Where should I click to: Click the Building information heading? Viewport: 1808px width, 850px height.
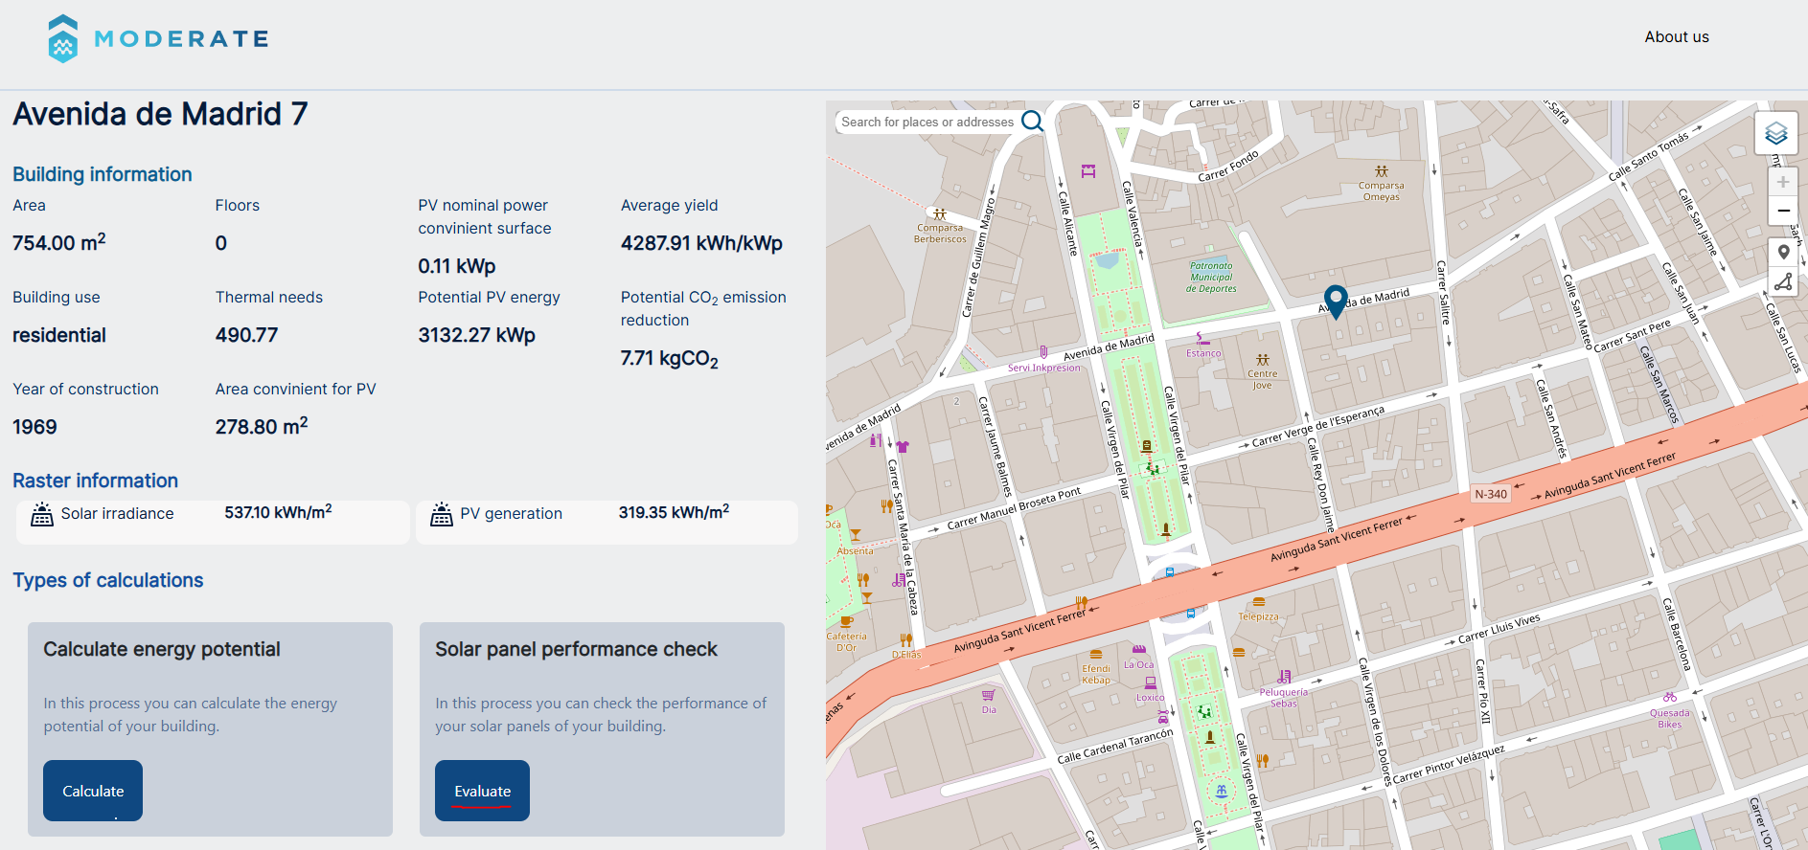(x=103, y=174)
